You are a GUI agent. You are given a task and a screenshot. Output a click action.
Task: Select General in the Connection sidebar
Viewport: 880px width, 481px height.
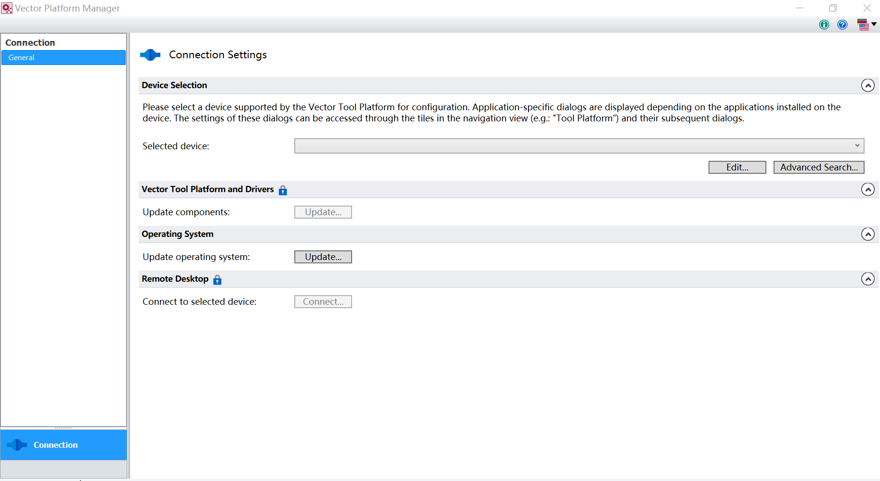64,58
